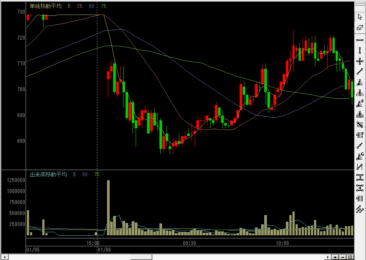Viewport: 366px width, 260px height.
Task: Click the 710 price axis label
Action: pyautogui.click(x=21, y=63)
